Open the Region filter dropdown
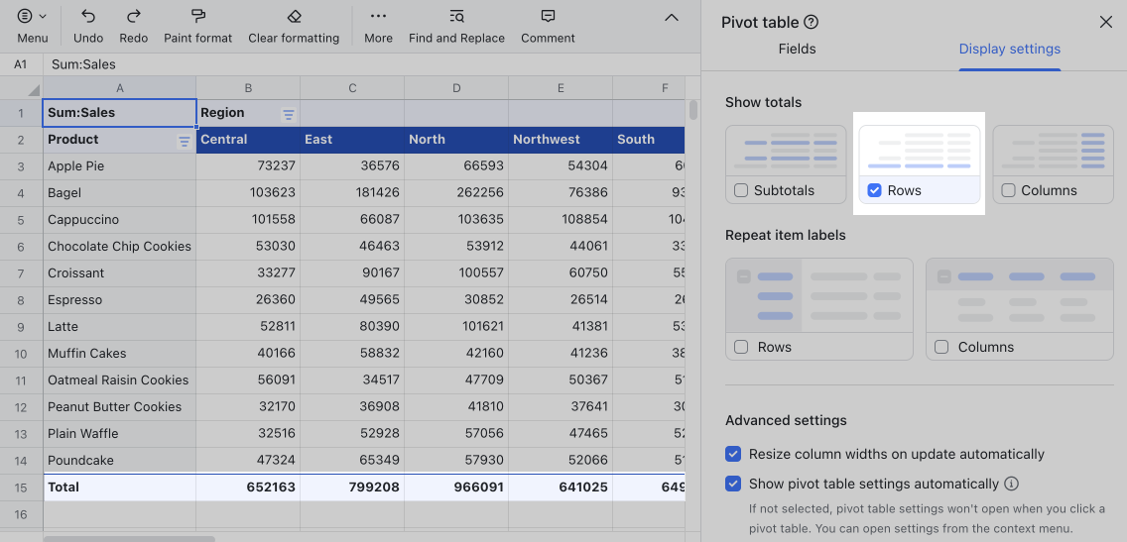 289,114
